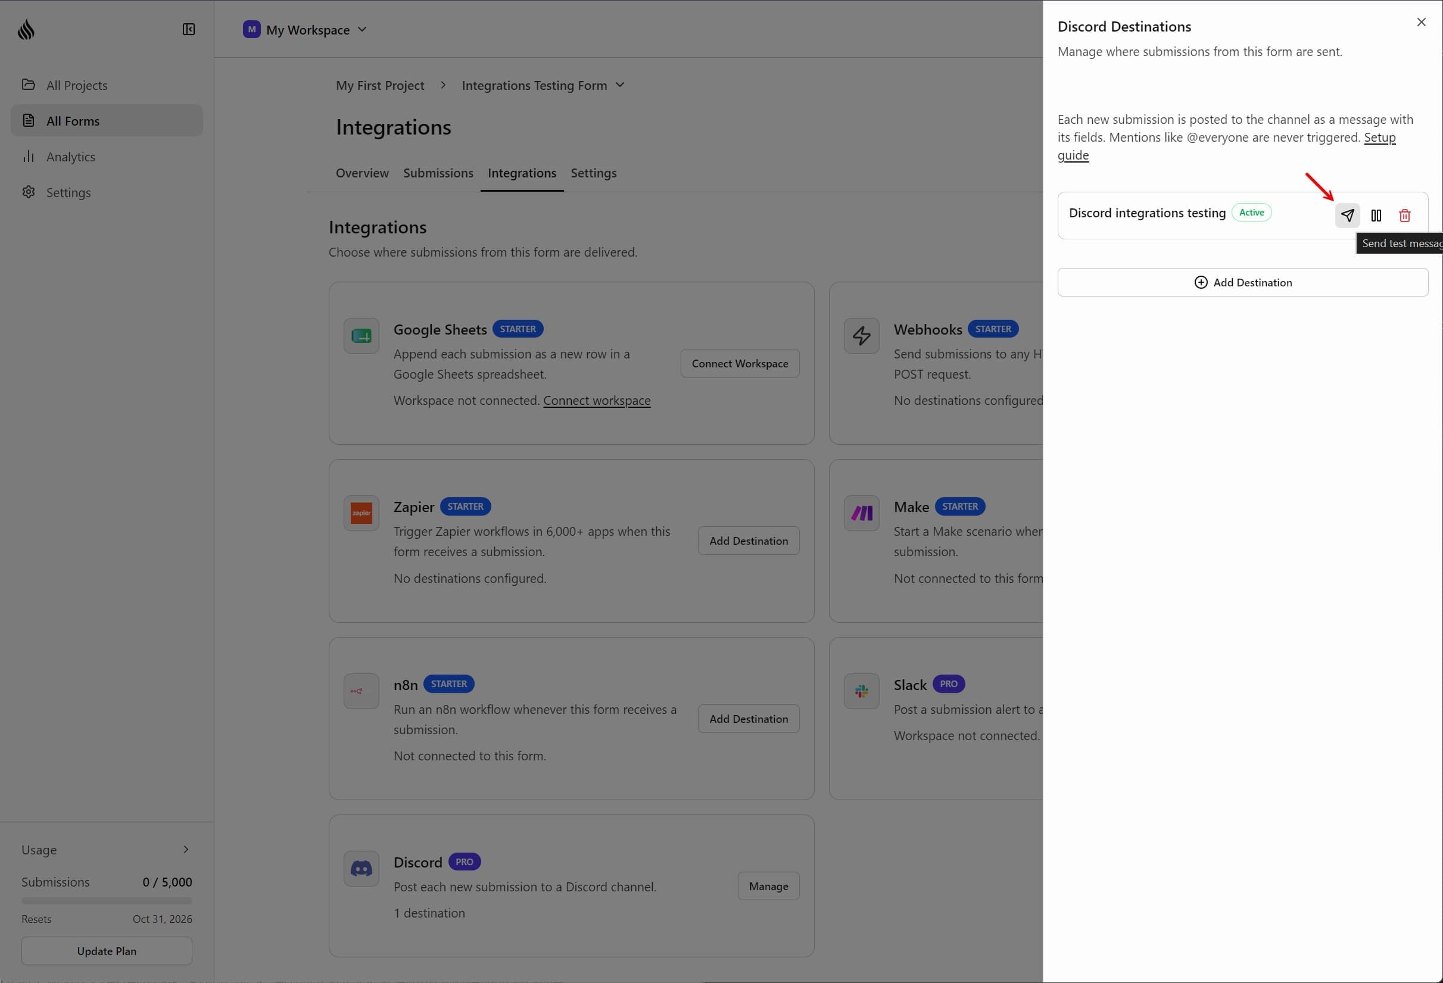Click the Add Destination button in panel
Viewport: 1443px width, 983px height.
coord(1242,282)
